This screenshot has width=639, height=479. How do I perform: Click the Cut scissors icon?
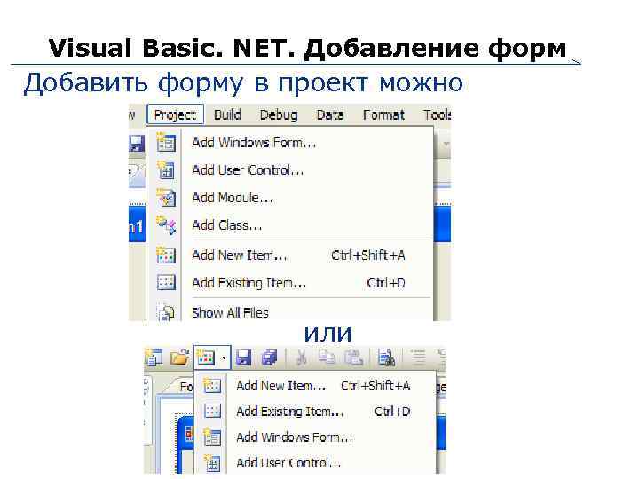point(301,358)
